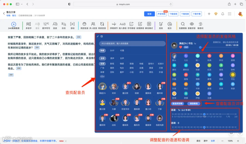246x144 pixels.
Task: Click the 插入静音 insert silence tool
Action: click(x=122, y=25)
